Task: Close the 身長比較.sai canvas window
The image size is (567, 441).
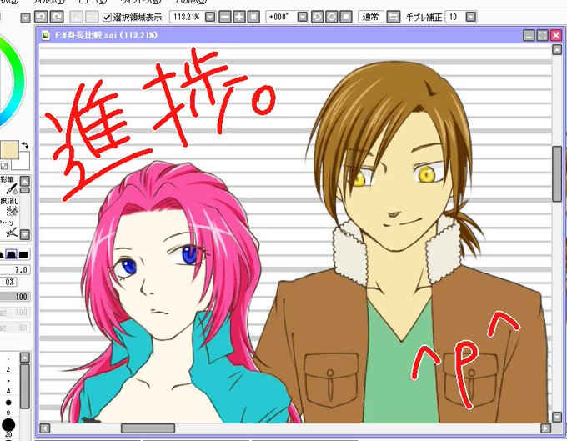Action: (x=556, y=35)
